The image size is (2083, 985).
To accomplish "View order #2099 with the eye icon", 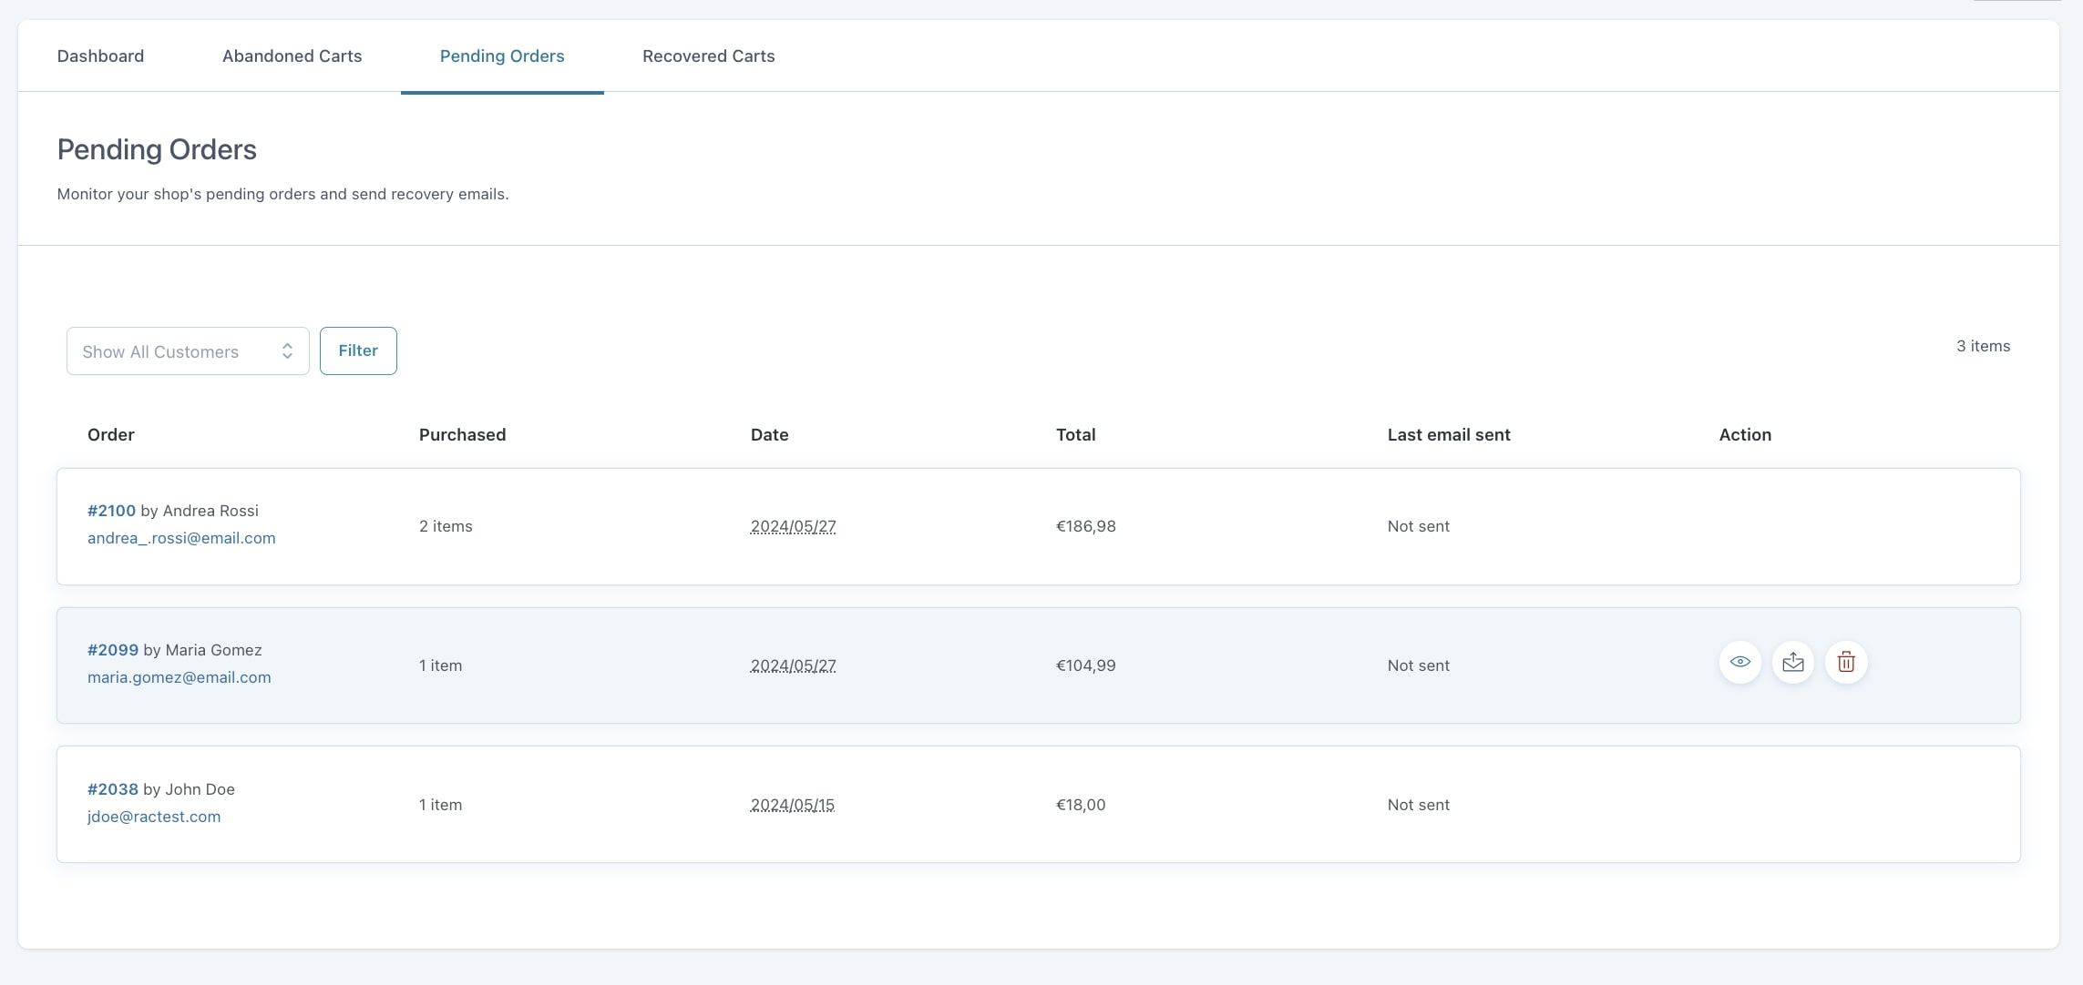I will [1739, 662].
